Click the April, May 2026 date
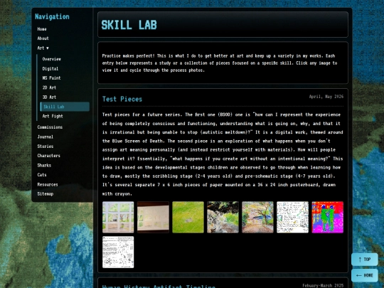This screenshot has width=384, height=288. tap(326, 97)
